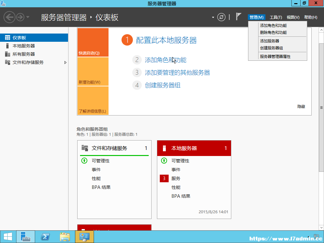Open File Explorer from the taskbar
The height and width of the screenshot is (243, 324).
pos(65,237)
